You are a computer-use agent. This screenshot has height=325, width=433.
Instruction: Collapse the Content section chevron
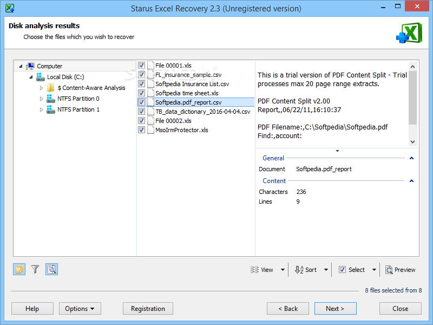(x=411, y=181)
